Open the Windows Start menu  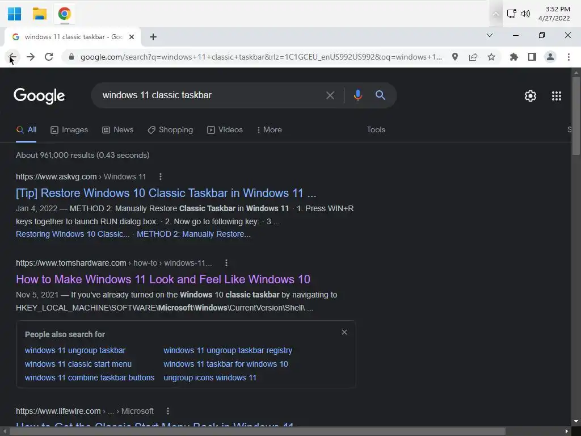(14, 14)
